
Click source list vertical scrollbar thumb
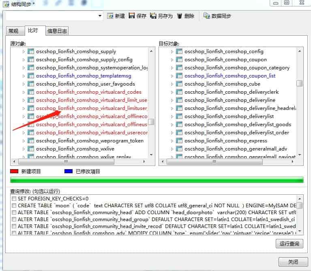151,122
